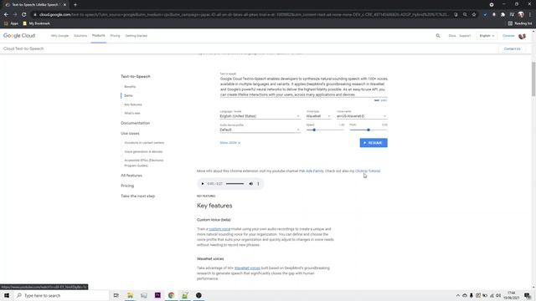Open the audio player three-dot options

259,184
